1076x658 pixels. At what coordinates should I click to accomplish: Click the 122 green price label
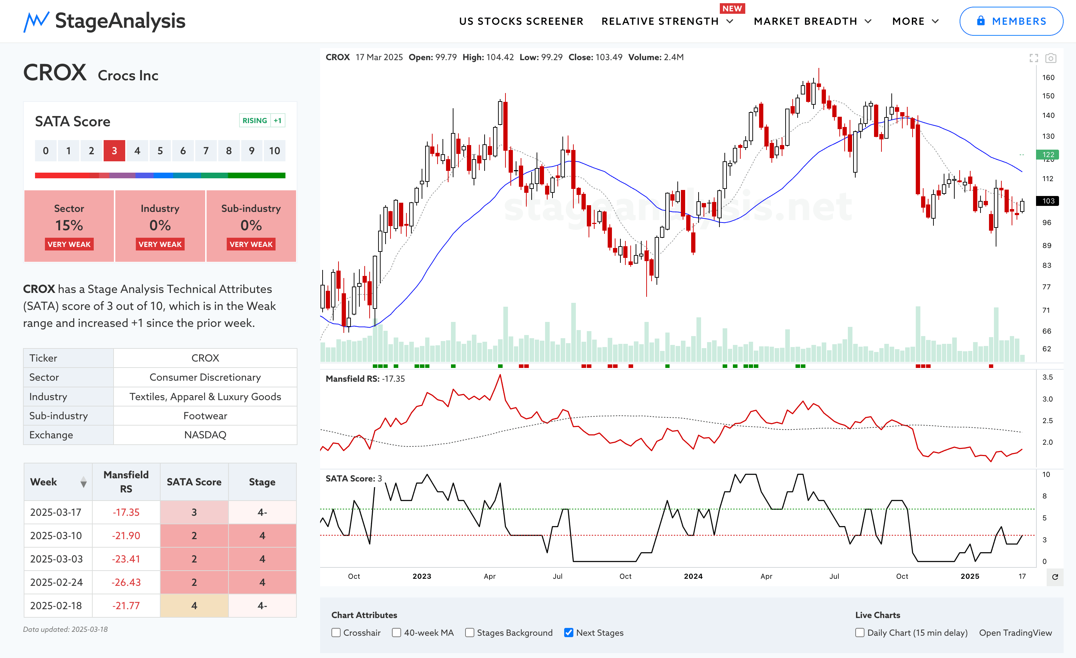coord(1048,155)
